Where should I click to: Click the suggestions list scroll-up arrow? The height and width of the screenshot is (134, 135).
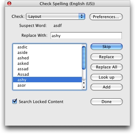pyautogui.click(x=84, y=83)
